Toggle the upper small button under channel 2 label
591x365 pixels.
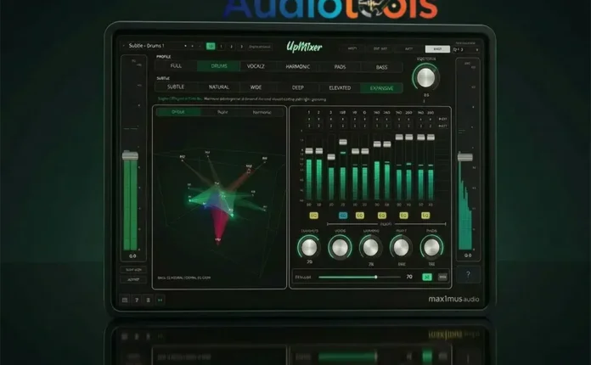pyautogui.click(x=319, y=120)
